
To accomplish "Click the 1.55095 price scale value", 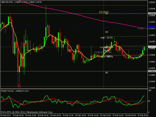I will pos(152,2).
